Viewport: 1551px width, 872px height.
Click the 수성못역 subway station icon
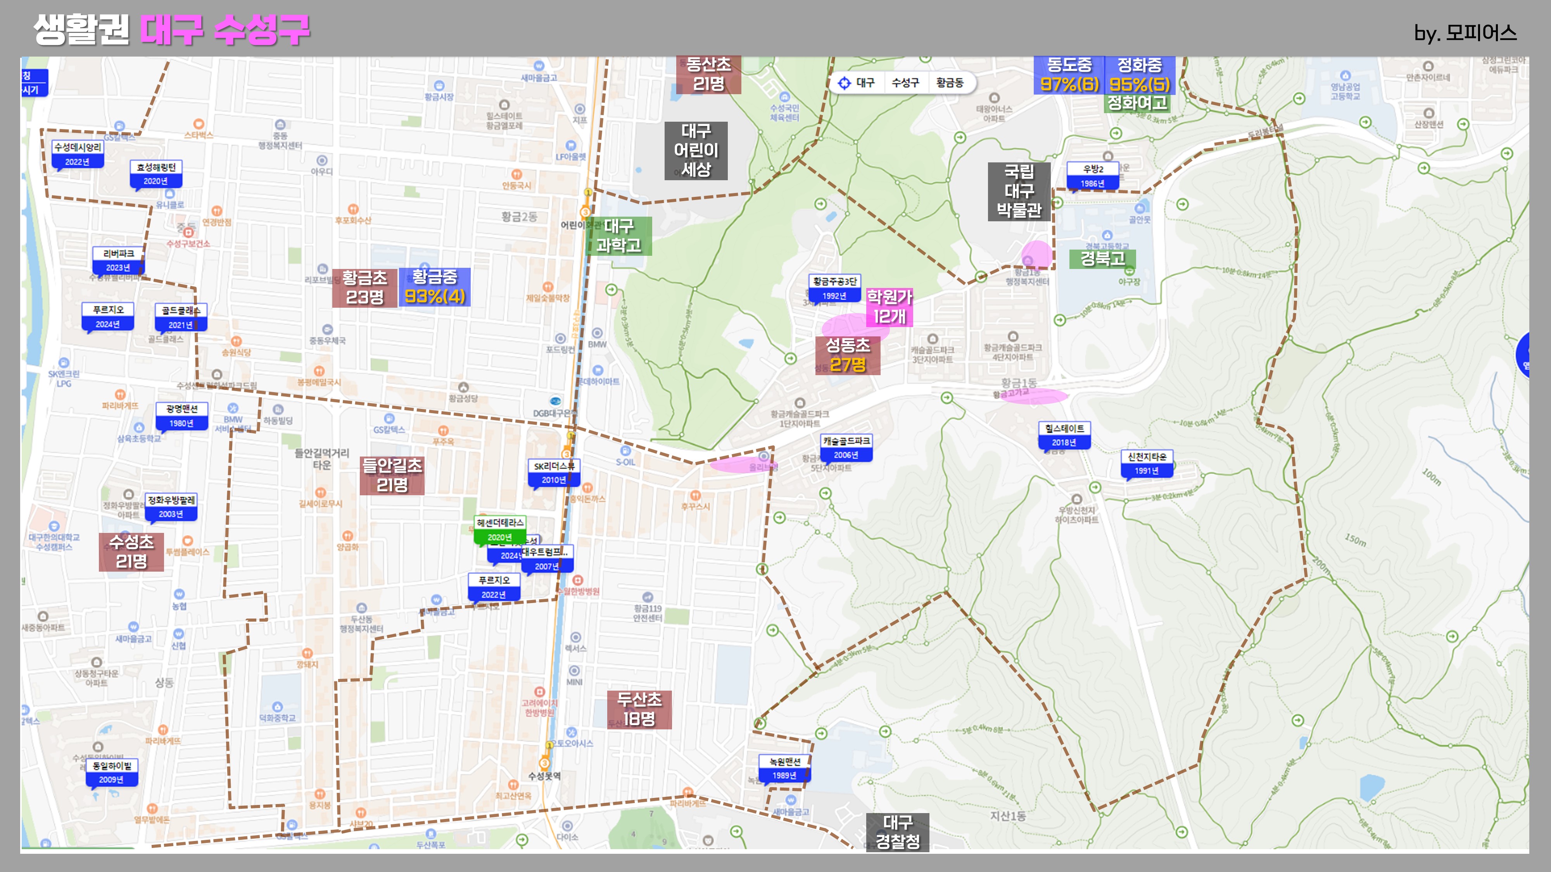point(544,763)
